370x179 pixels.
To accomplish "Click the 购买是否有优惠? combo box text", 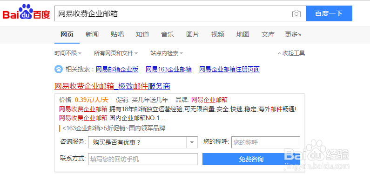I will click(x=116, y=142).
